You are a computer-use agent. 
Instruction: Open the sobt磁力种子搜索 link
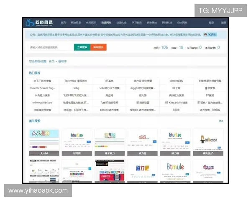click(109, 88)
